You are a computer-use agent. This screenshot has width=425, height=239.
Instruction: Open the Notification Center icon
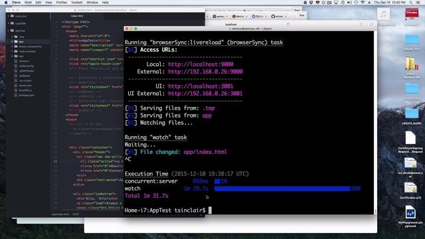(418, 3)
